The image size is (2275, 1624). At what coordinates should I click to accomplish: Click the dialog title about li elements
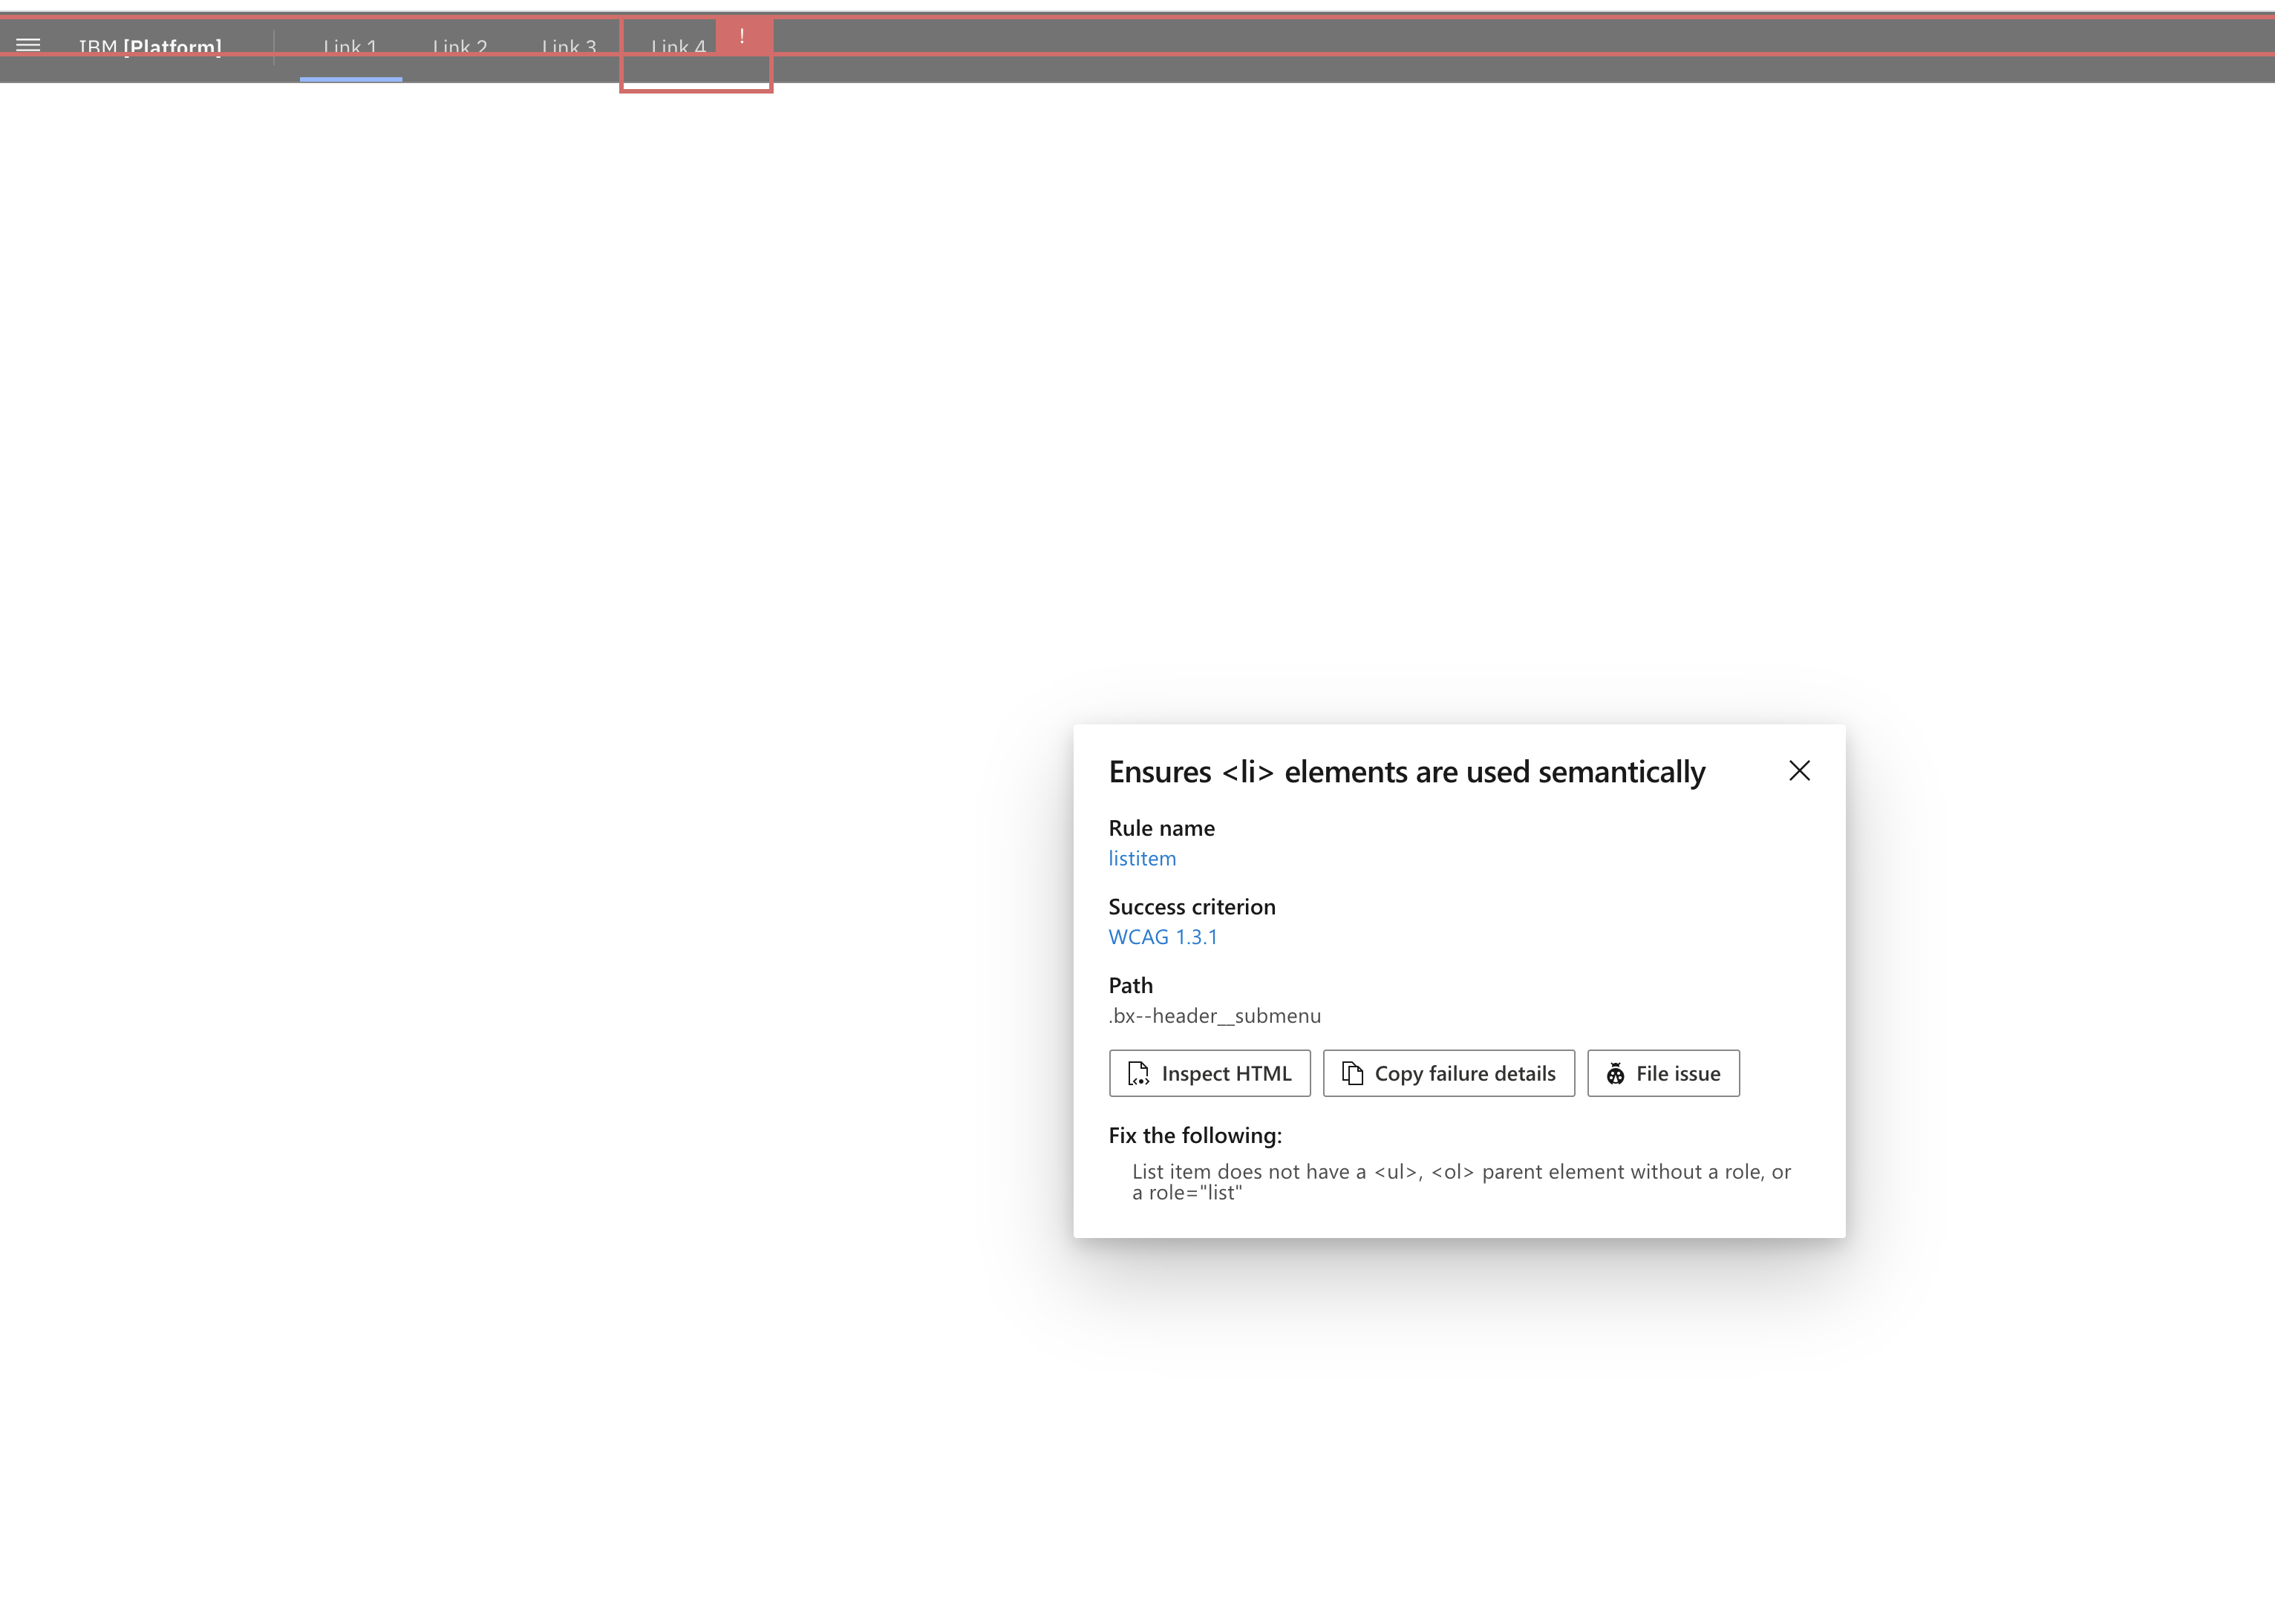coord(1406,772)
